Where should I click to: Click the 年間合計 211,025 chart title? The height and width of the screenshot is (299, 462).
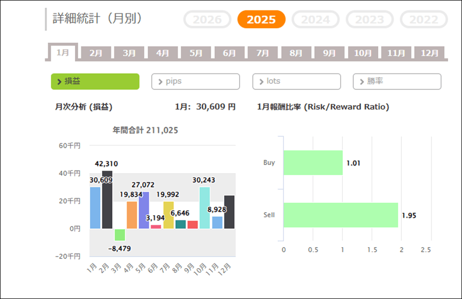coord(145,130)
